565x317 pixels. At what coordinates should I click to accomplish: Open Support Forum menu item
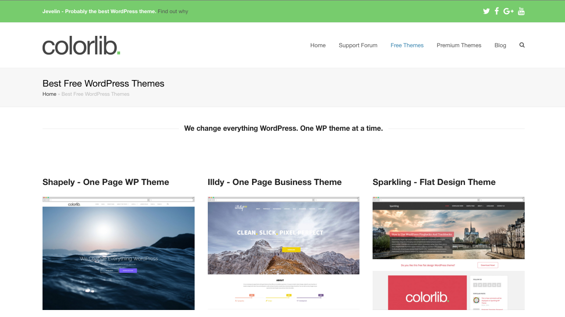pyautogui.click(x=358, y=45)
